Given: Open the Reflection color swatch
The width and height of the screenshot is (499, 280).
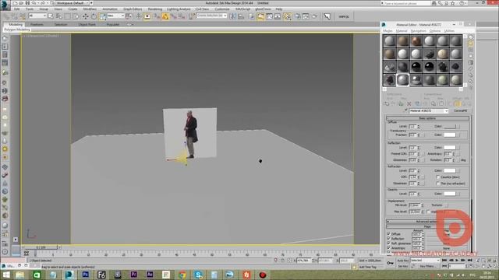Looking at the screenshot, I should click(x=450, y=148).
